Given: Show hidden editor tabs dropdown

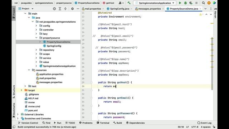Looking at the screenshot, I should click(205, 9).
